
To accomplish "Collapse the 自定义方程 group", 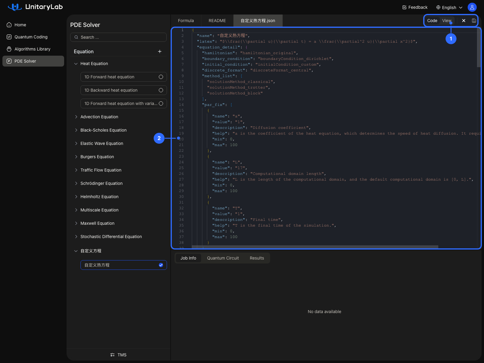I will [76, 251].
